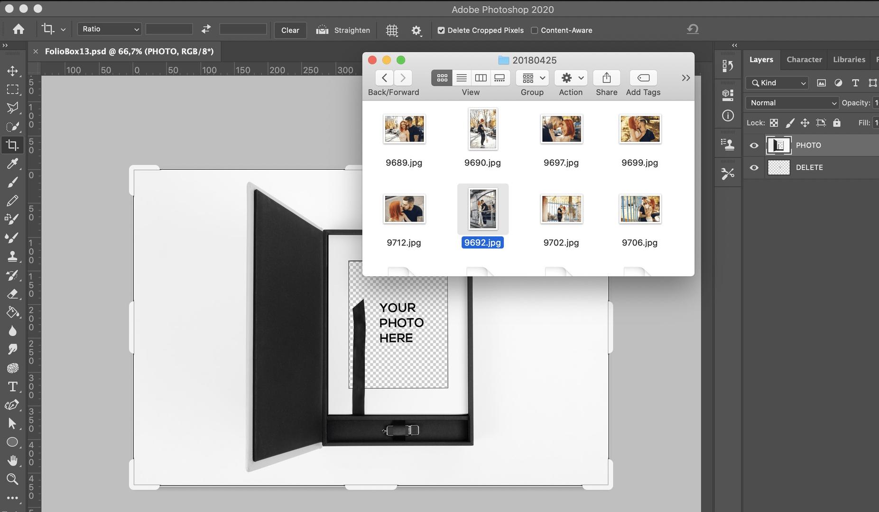Click the Straighten button
This screenshot has width=879, height=512.
[x=343, y=30]
